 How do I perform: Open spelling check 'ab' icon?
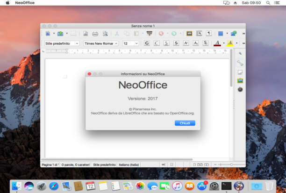tap(189, 33)
